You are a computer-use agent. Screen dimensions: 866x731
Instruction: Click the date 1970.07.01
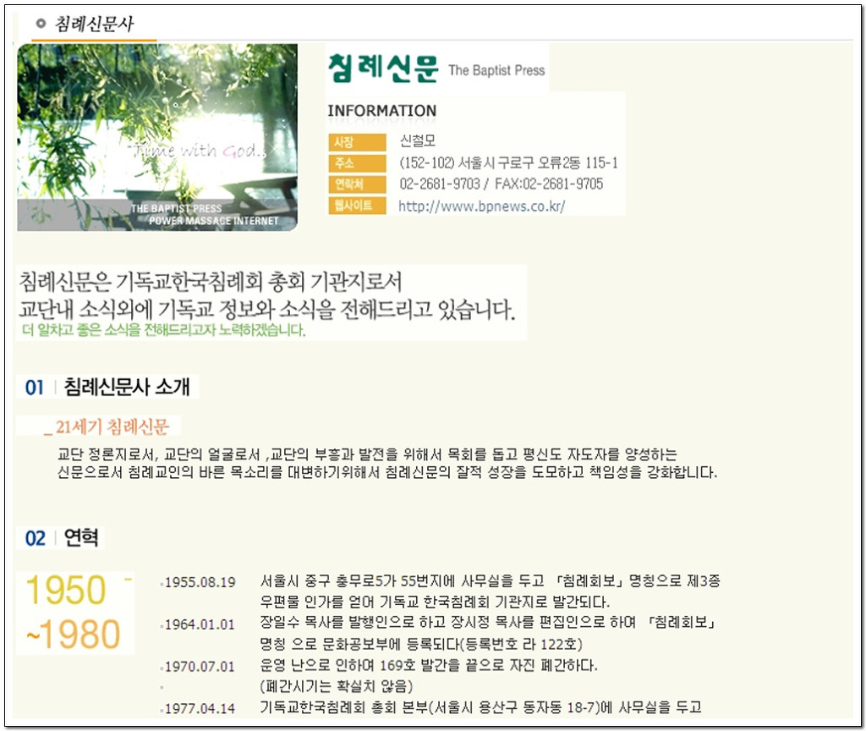(x=200, y=667)
